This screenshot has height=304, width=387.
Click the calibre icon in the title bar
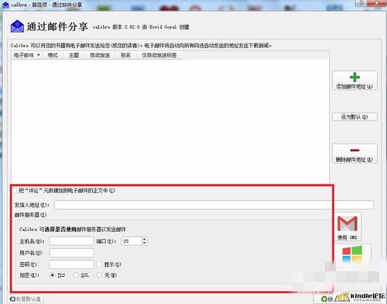pyautogui.click(x=5, y=5)
